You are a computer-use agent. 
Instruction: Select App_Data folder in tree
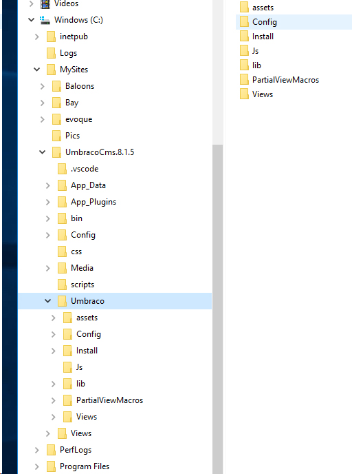coord(88,185)
